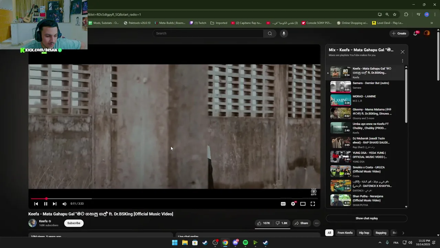Open YouTube notifications bell
This screenshot has width=440, height=248.
point(415,33)
